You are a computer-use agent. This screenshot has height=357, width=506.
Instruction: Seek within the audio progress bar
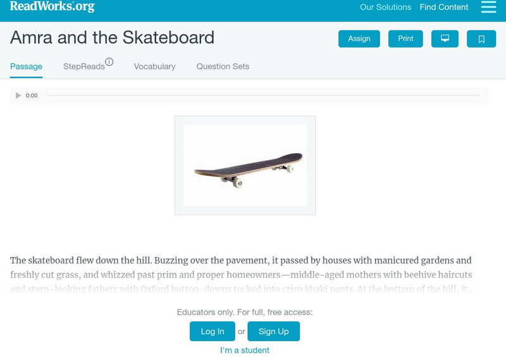(x=262, y=96)
